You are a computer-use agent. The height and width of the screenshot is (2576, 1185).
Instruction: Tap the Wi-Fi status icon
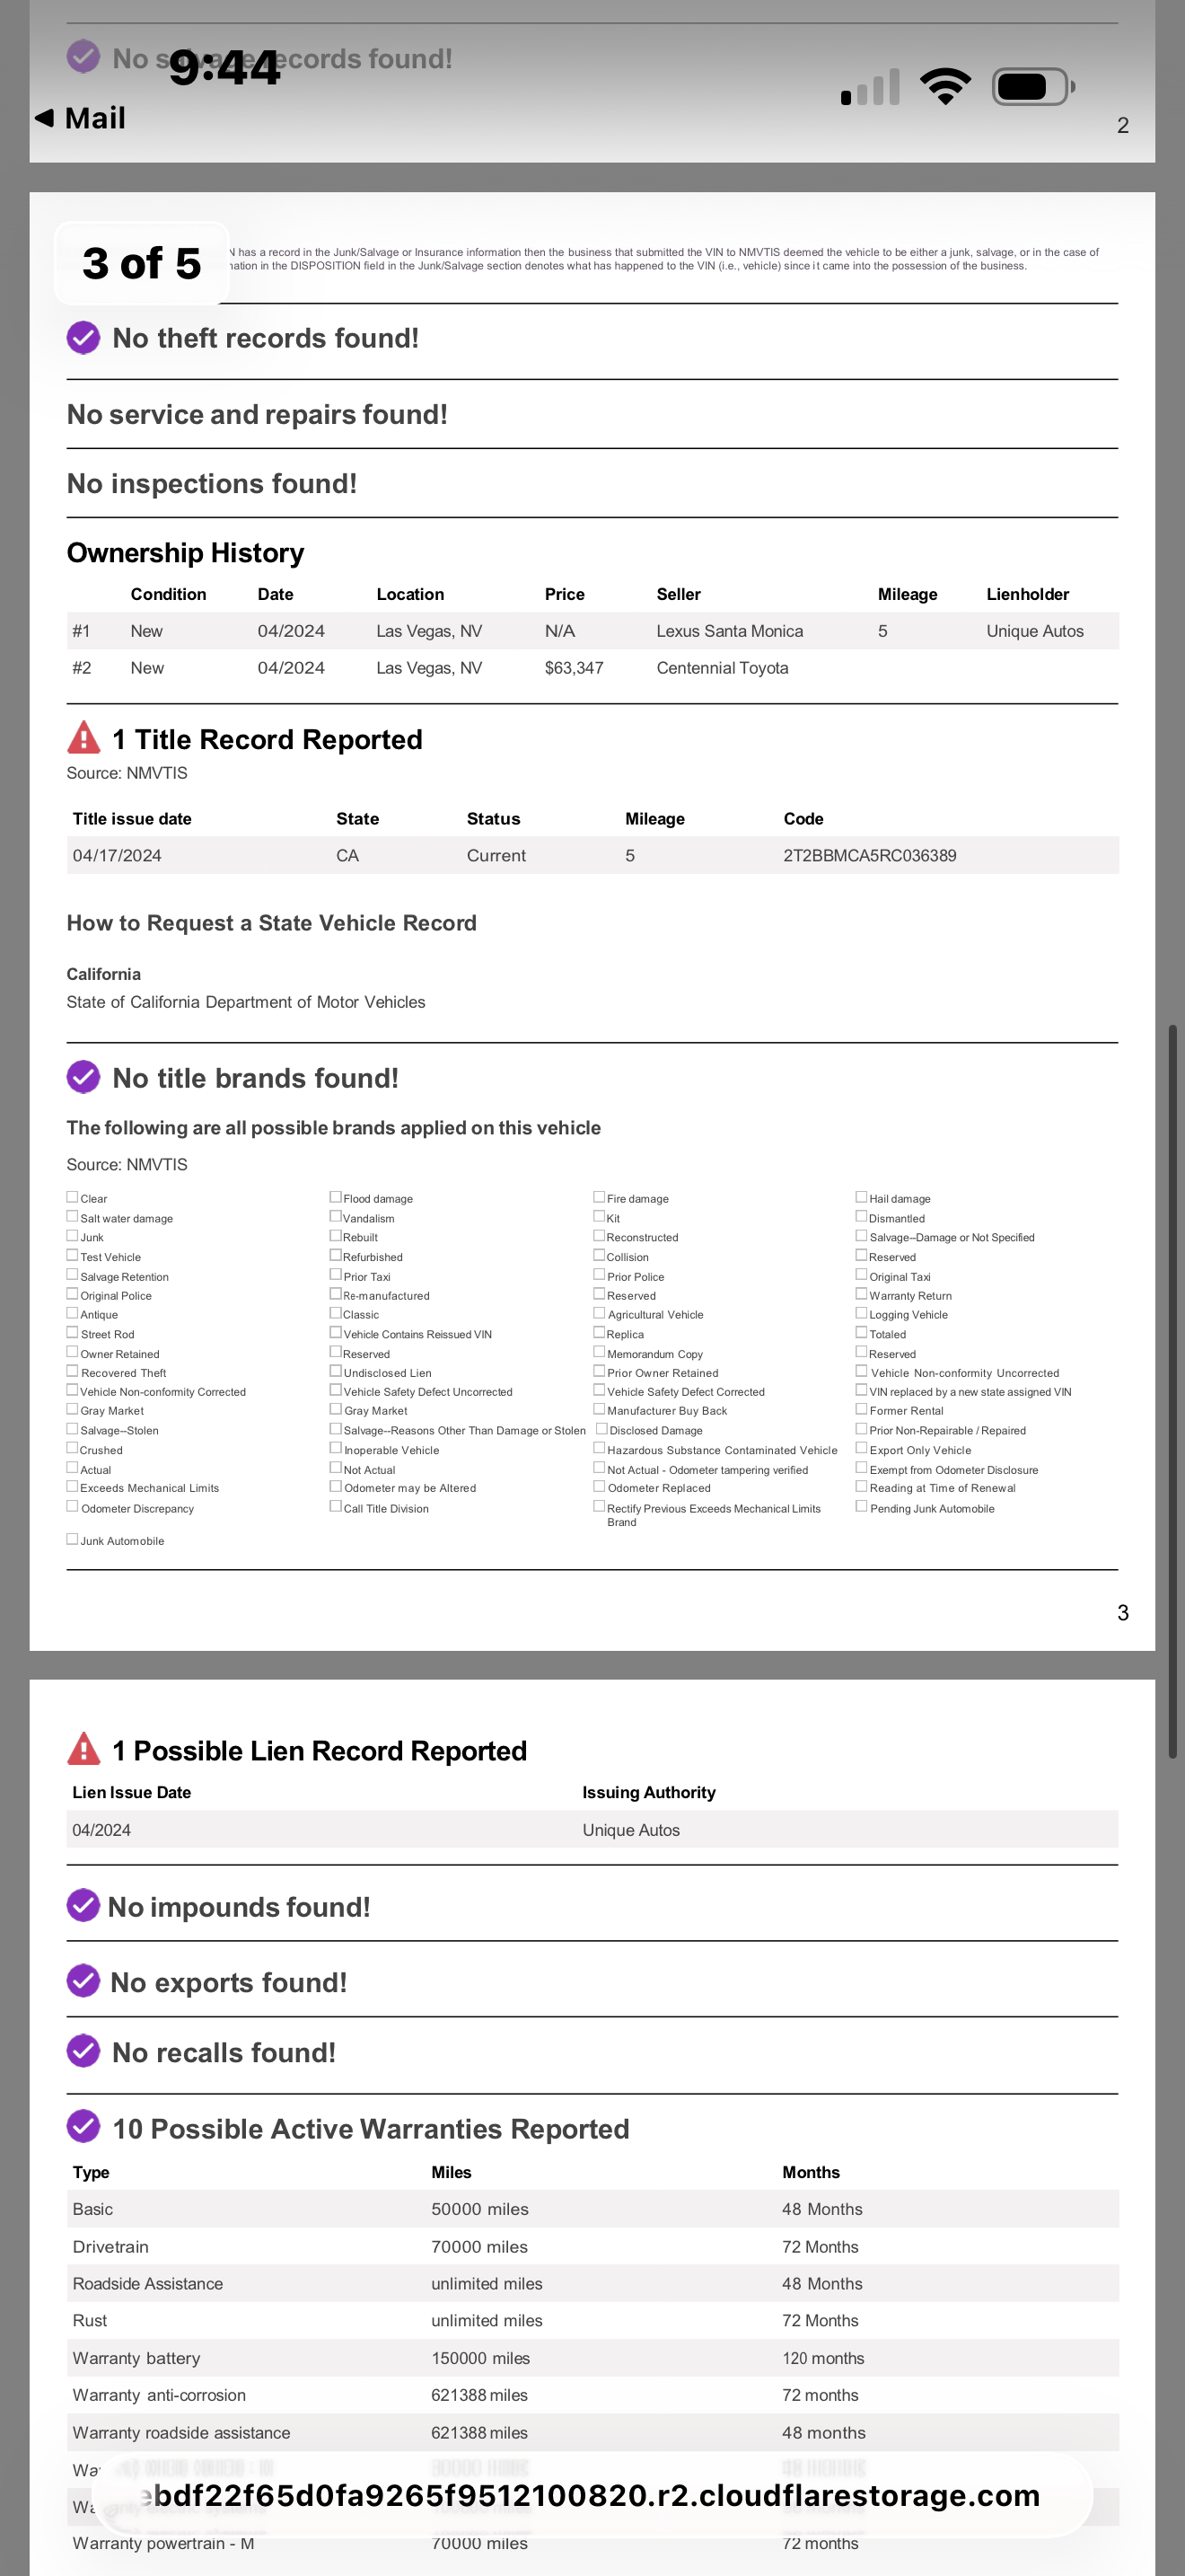(945, 87)
